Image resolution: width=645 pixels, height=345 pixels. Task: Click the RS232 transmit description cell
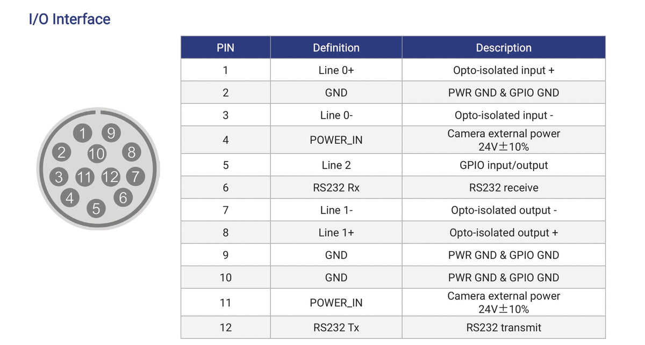pyautogui.click(x=504, y=327)
